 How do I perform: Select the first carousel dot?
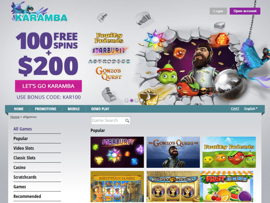point(126,100)
